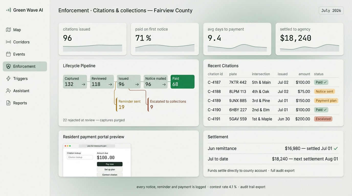Switch to the Assistant section
Image resolution: width=352 pixels, height=196 pixels.
coord(25,91)
